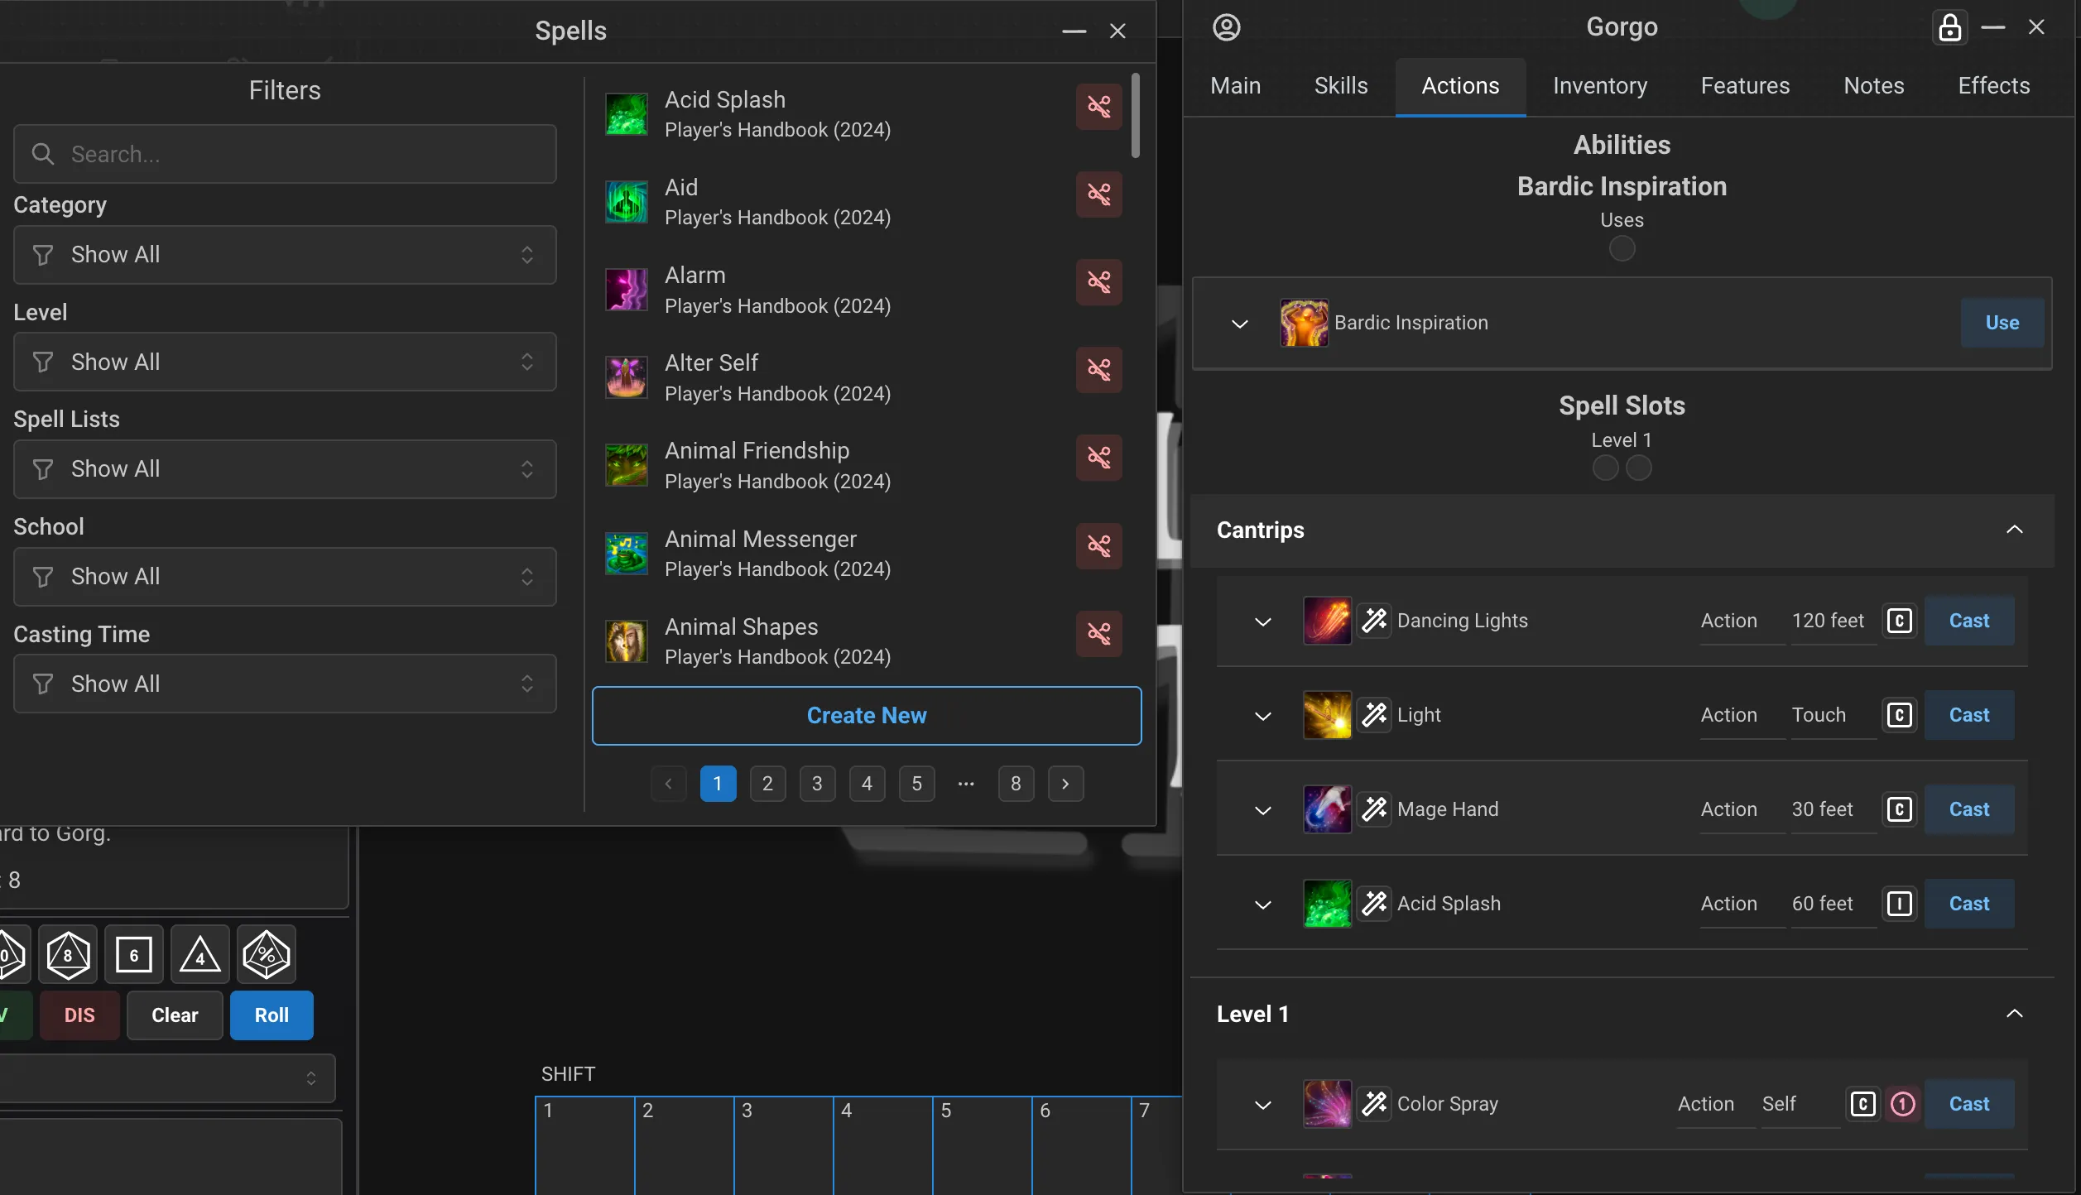Viewport: 2081px width, 1195px height.
Task: Click the d6 die icon
Action: coord(134,955)
